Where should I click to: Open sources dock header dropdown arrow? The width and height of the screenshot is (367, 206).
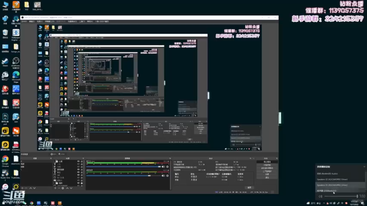[x=83, y=158]
